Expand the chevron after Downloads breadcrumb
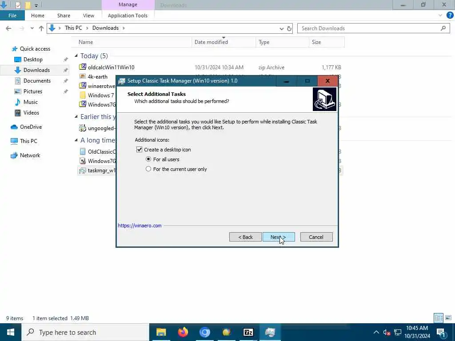This screenshot has height=341, width=455. coord(124,28)
